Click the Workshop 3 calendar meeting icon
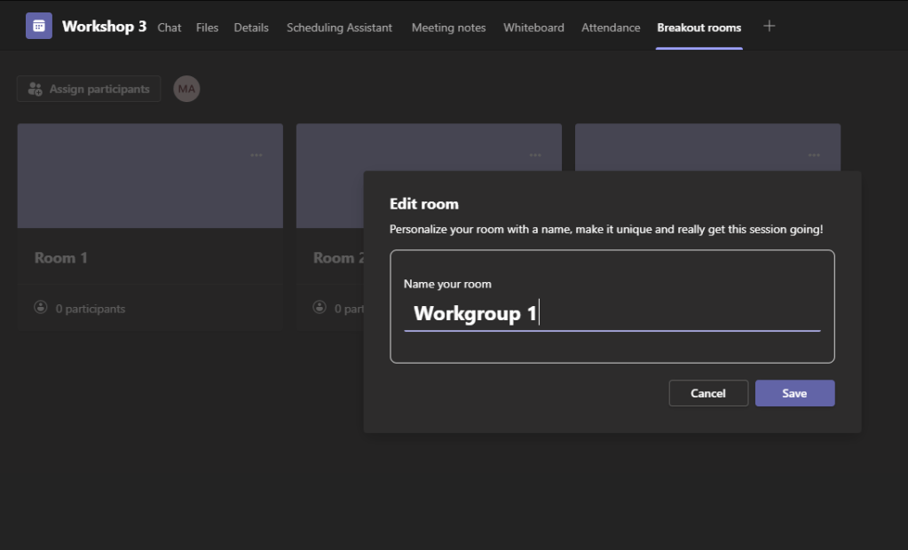908x550 pixels. click(x=39, y=27)
